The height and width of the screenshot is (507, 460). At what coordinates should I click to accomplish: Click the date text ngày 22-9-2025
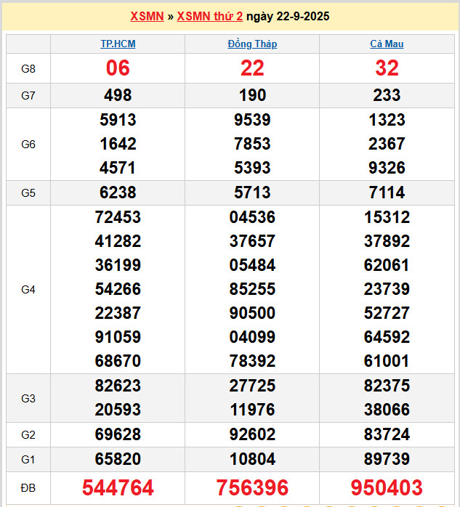pos(288,16)
